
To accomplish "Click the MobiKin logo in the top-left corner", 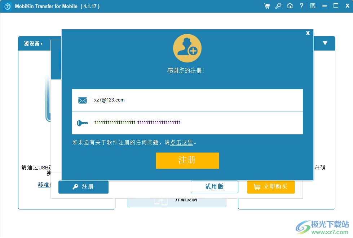I will (7, 6).
